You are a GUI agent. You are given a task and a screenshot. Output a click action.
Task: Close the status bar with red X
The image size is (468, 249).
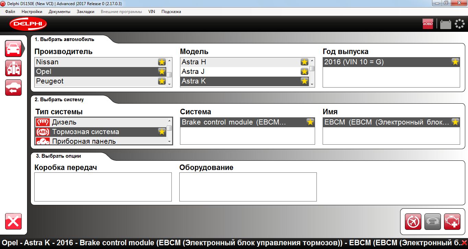click(x=464, y=243)
